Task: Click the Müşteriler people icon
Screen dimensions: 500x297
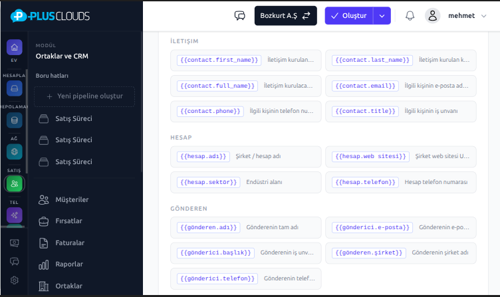Action: pos(44,200)
